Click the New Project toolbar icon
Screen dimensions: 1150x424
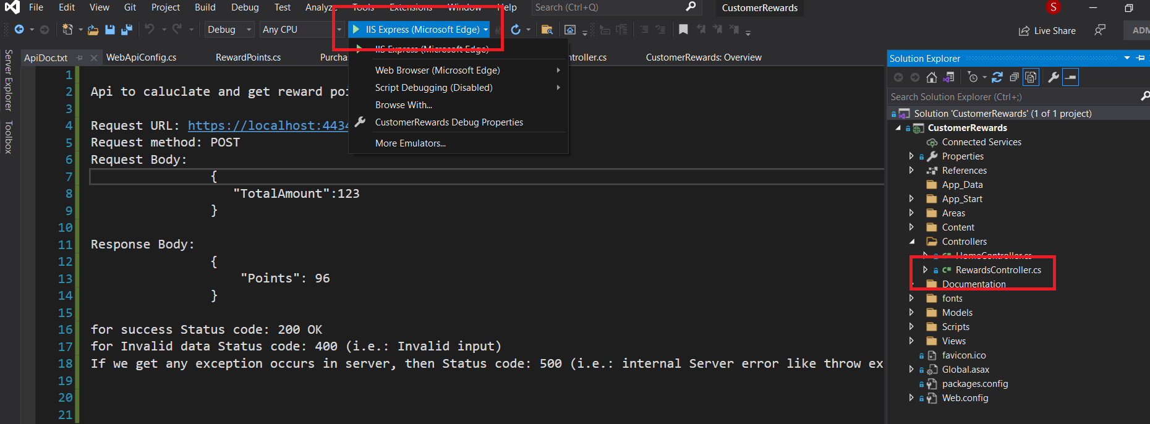(67, 30)
